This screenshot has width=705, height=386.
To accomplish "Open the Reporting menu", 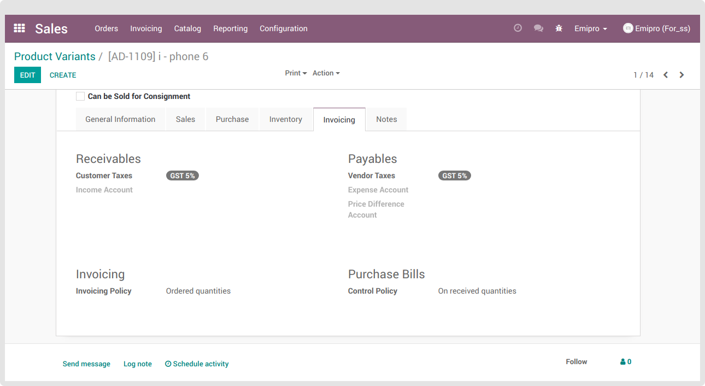I will 230,28.
